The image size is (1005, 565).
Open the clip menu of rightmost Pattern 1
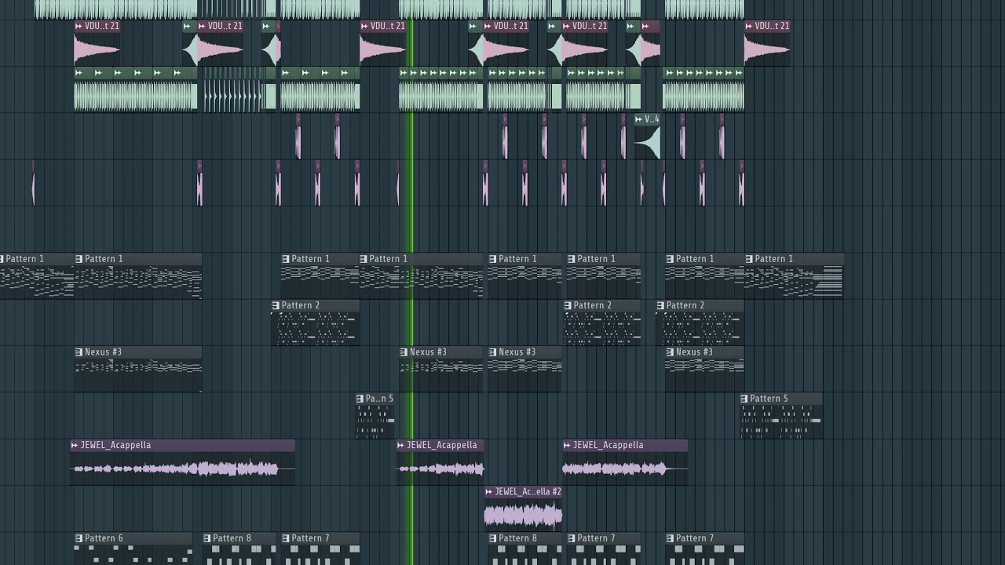[750, 259]
